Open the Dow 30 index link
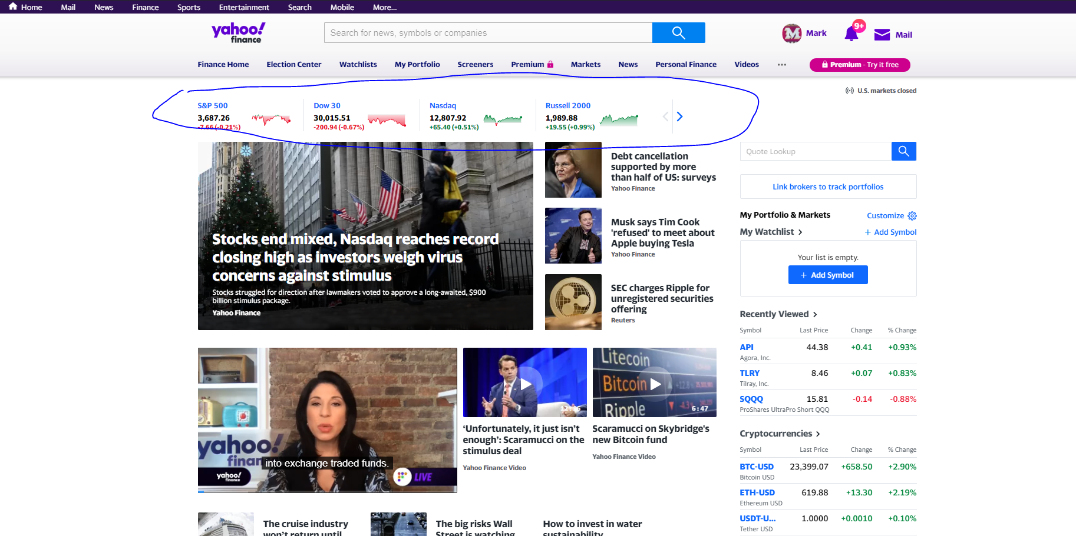The image size is (1076, 536). click(327, 106)
